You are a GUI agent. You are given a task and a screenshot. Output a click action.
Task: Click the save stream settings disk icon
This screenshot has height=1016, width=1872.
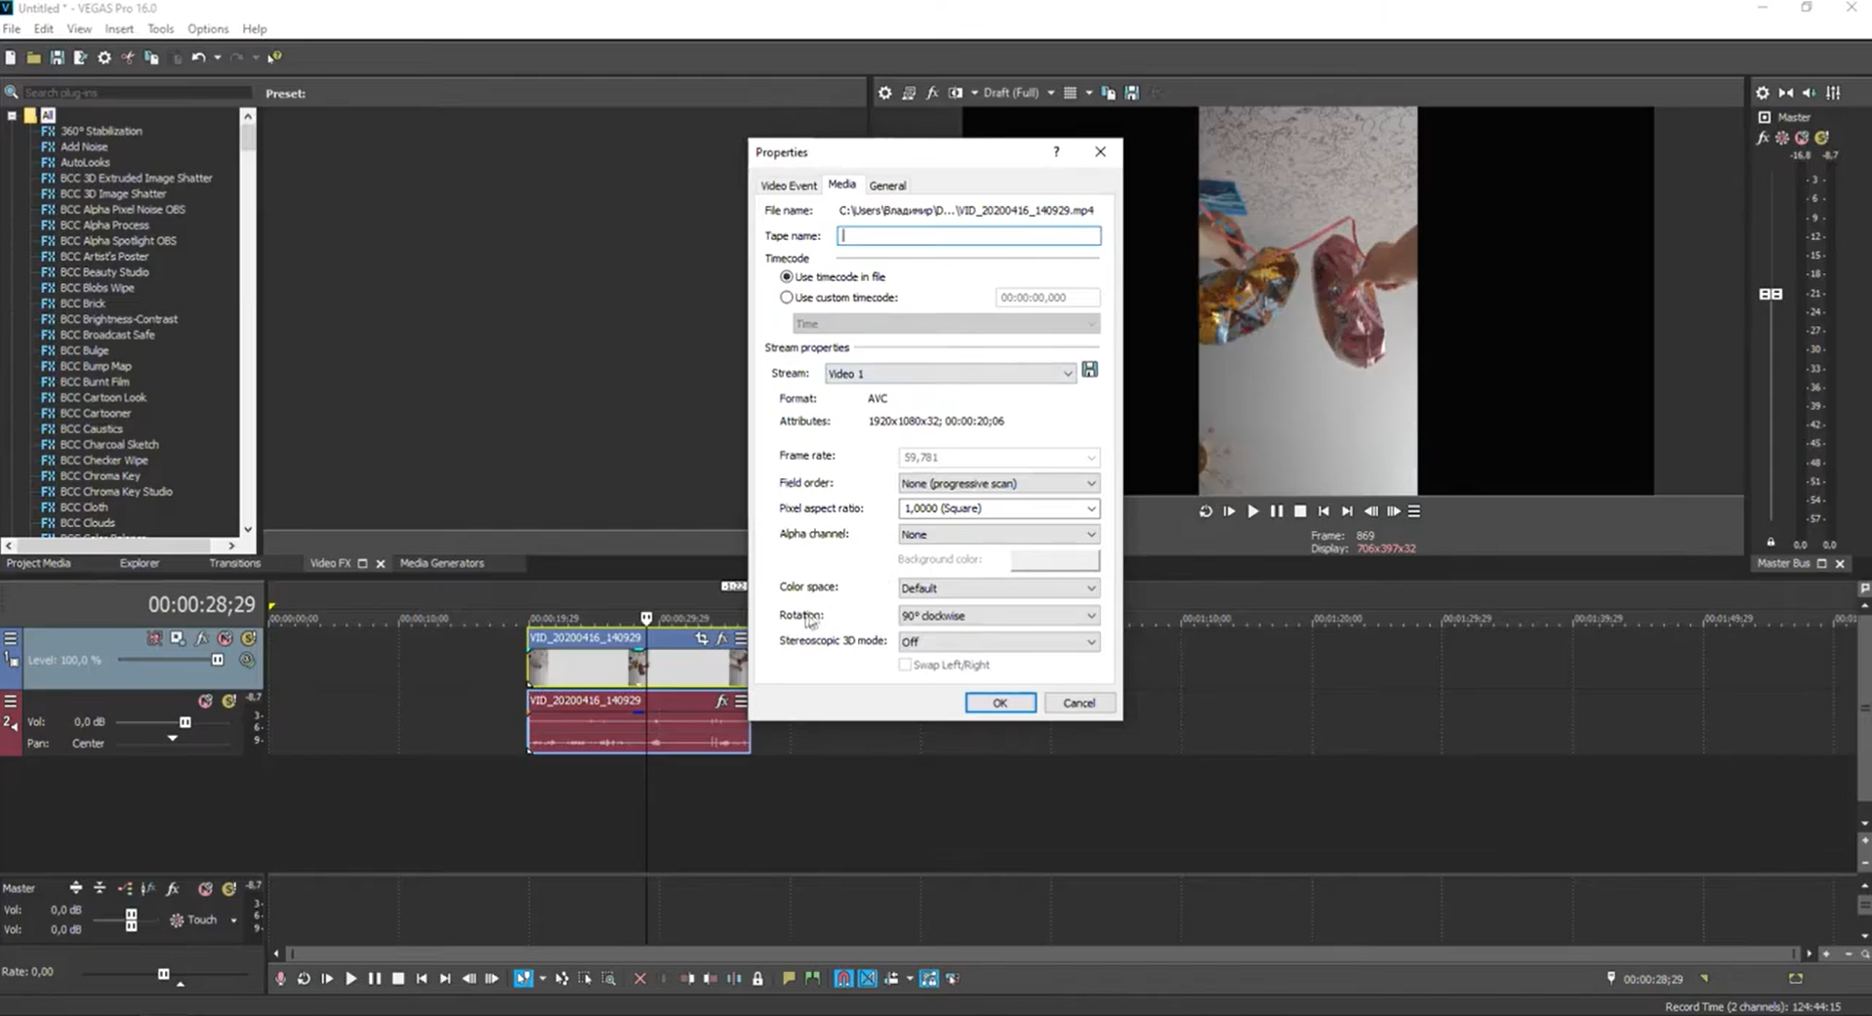pos(1089,370)
